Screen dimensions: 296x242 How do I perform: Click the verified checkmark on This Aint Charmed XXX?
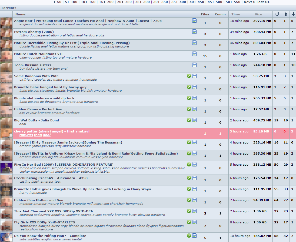tap(189, 211)
